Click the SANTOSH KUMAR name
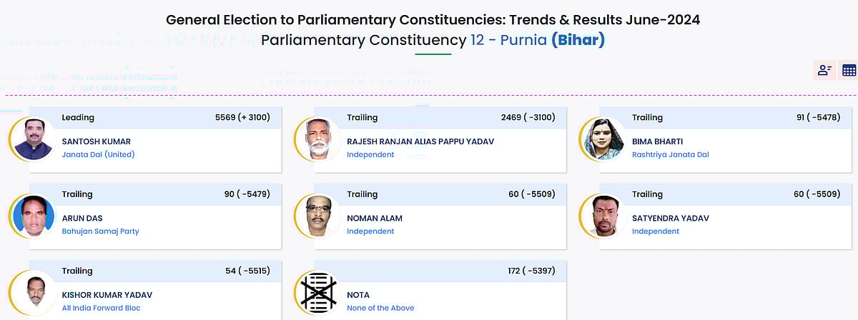Image resolution: width=858 pixels, height=320 pixels. tap(97, 141)
